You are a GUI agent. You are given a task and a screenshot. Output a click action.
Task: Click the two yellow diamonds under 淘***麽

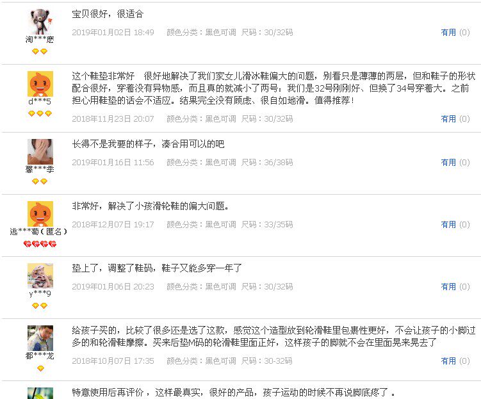[x=40, y=51]
